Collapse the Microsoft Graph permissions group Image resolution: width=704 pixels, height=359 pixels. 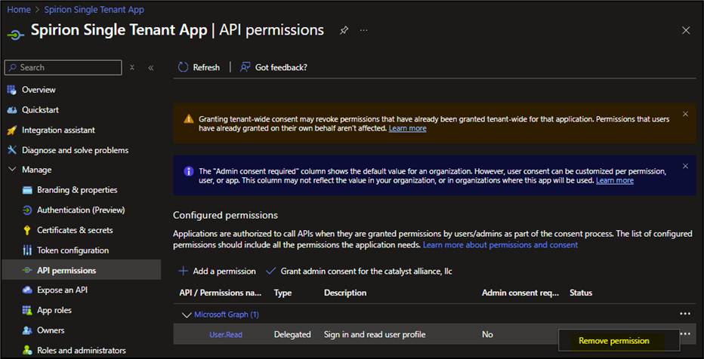pos(186,315)
